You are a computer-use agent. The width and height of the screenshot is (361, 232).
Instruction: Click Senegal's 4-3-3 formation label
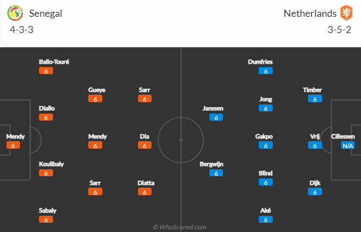click(22, 30)
